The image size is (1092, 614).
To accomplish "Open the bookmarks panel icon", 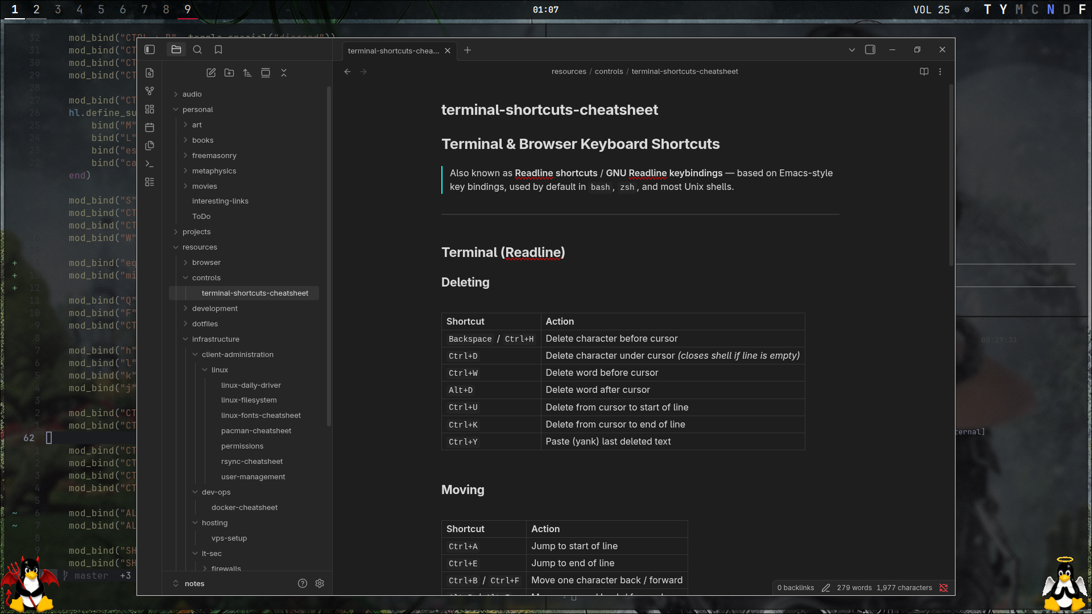I will click(218, 50).
